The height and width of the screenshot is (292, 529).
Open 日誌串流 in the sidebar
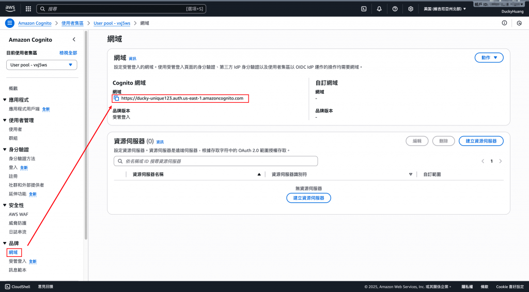pos(18,232)
